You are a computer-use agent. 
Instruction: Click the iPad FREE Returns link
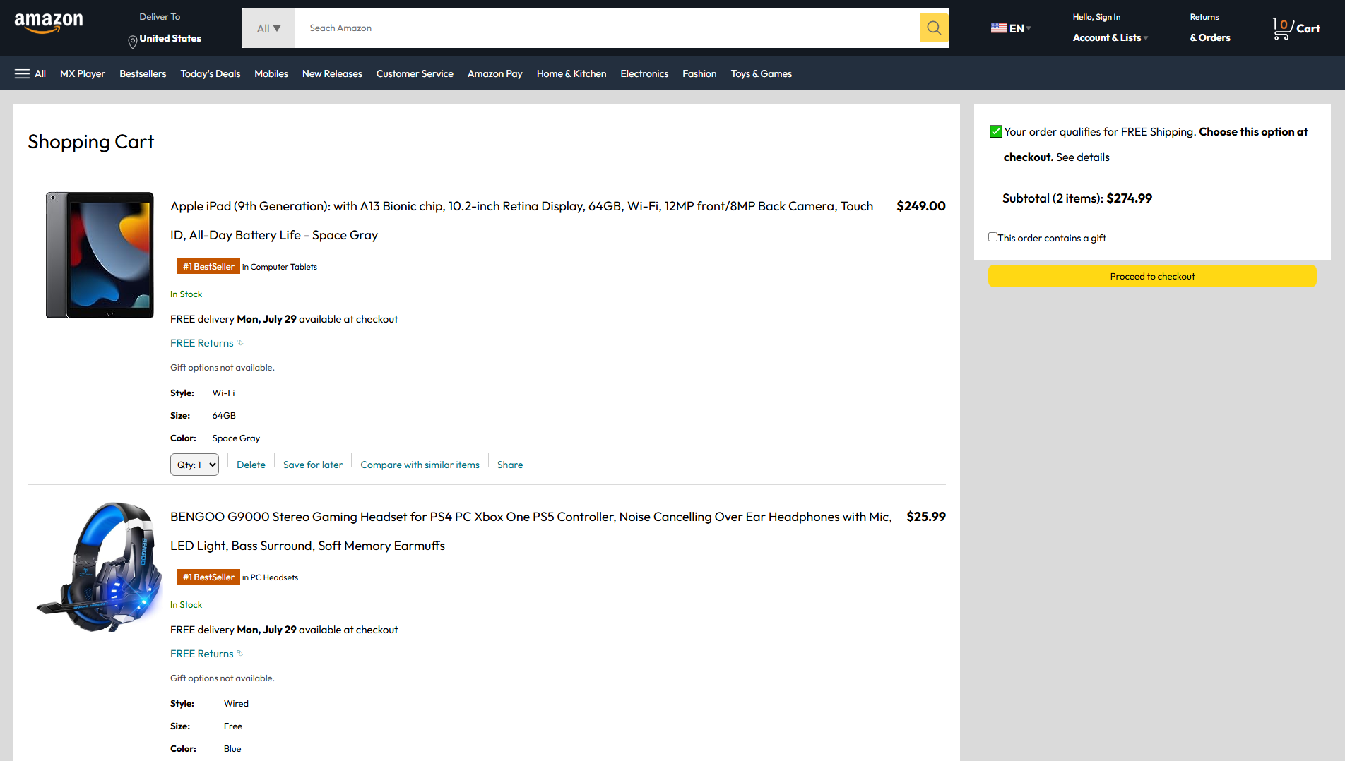[202, 343]
